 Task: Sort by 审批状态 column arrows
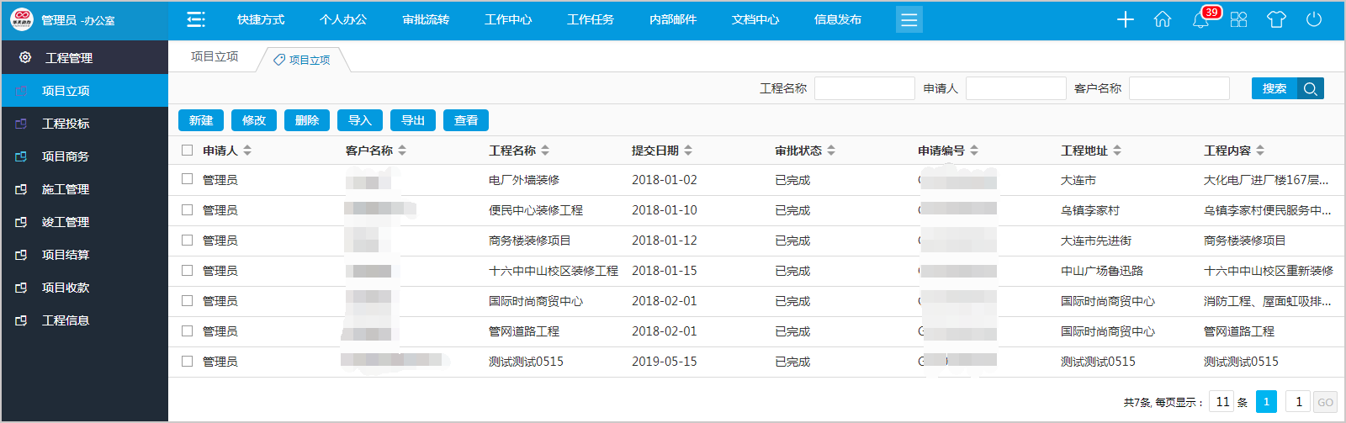[x=831, y=151]
